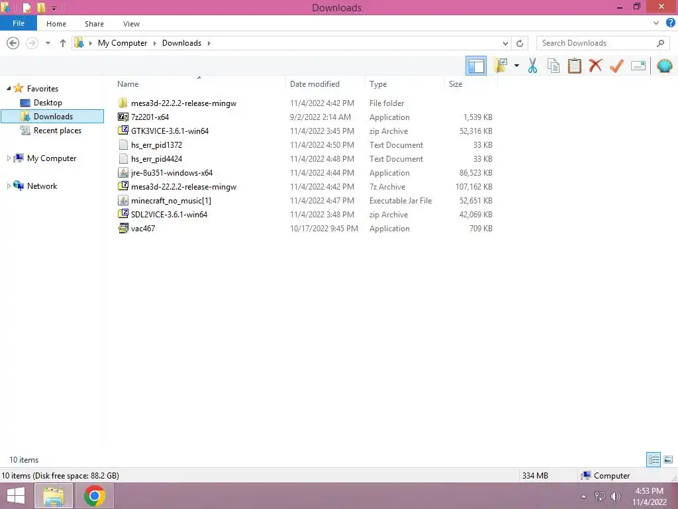Screen dimensions: 678x509
Task: Open the network tray icon
Action: pos(599,496)
